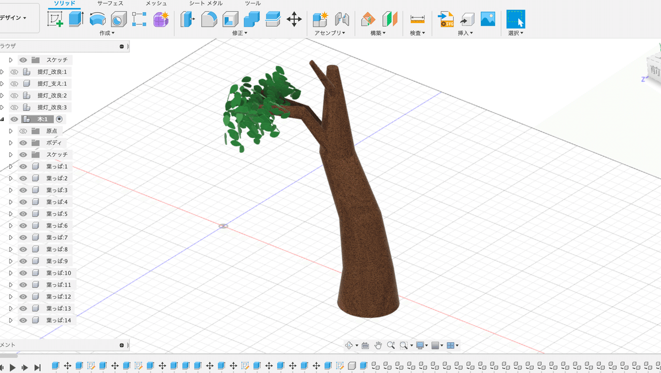Select the Hole tool
661x373 pixels.
118,20
